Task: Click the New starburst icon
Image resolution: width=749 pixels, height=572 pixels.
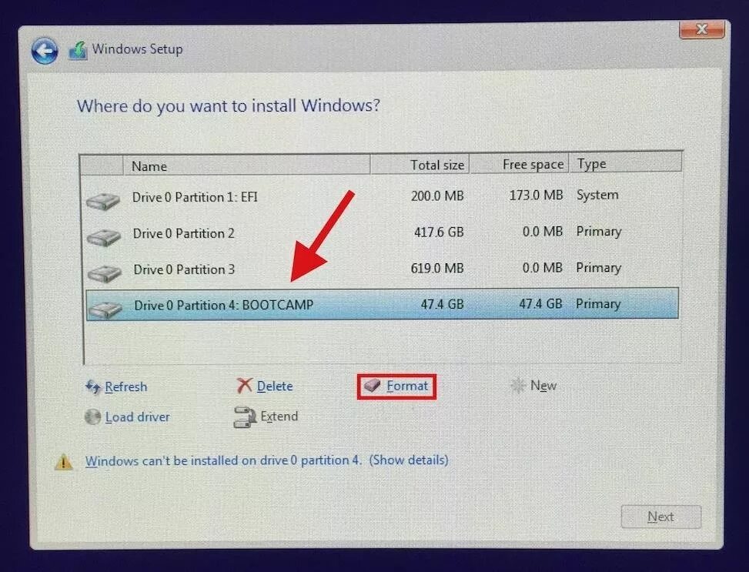Action: tap(518, 385)
